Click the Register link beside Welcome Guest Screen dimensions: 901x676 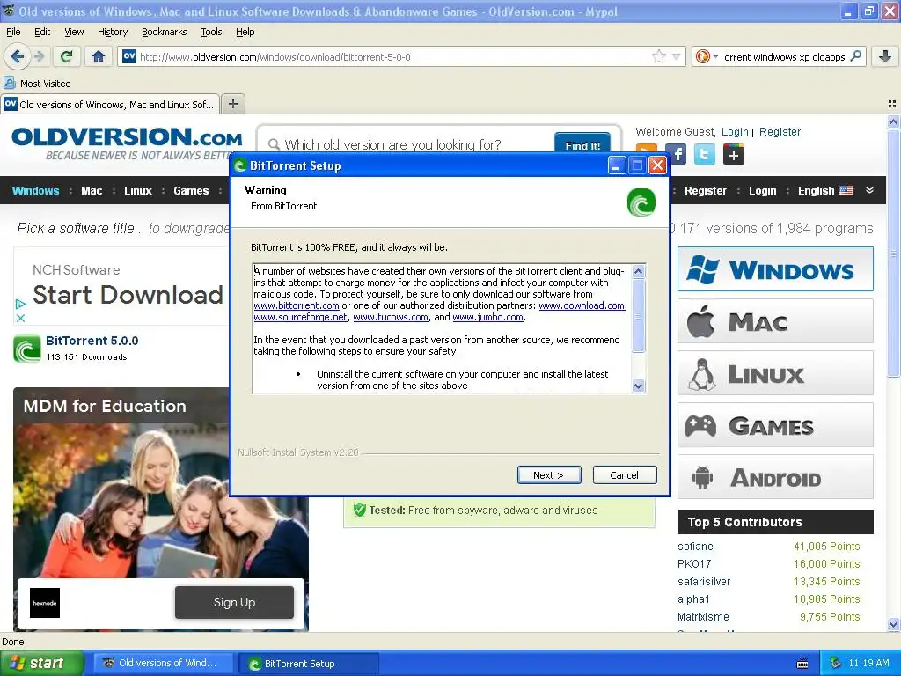780,132
